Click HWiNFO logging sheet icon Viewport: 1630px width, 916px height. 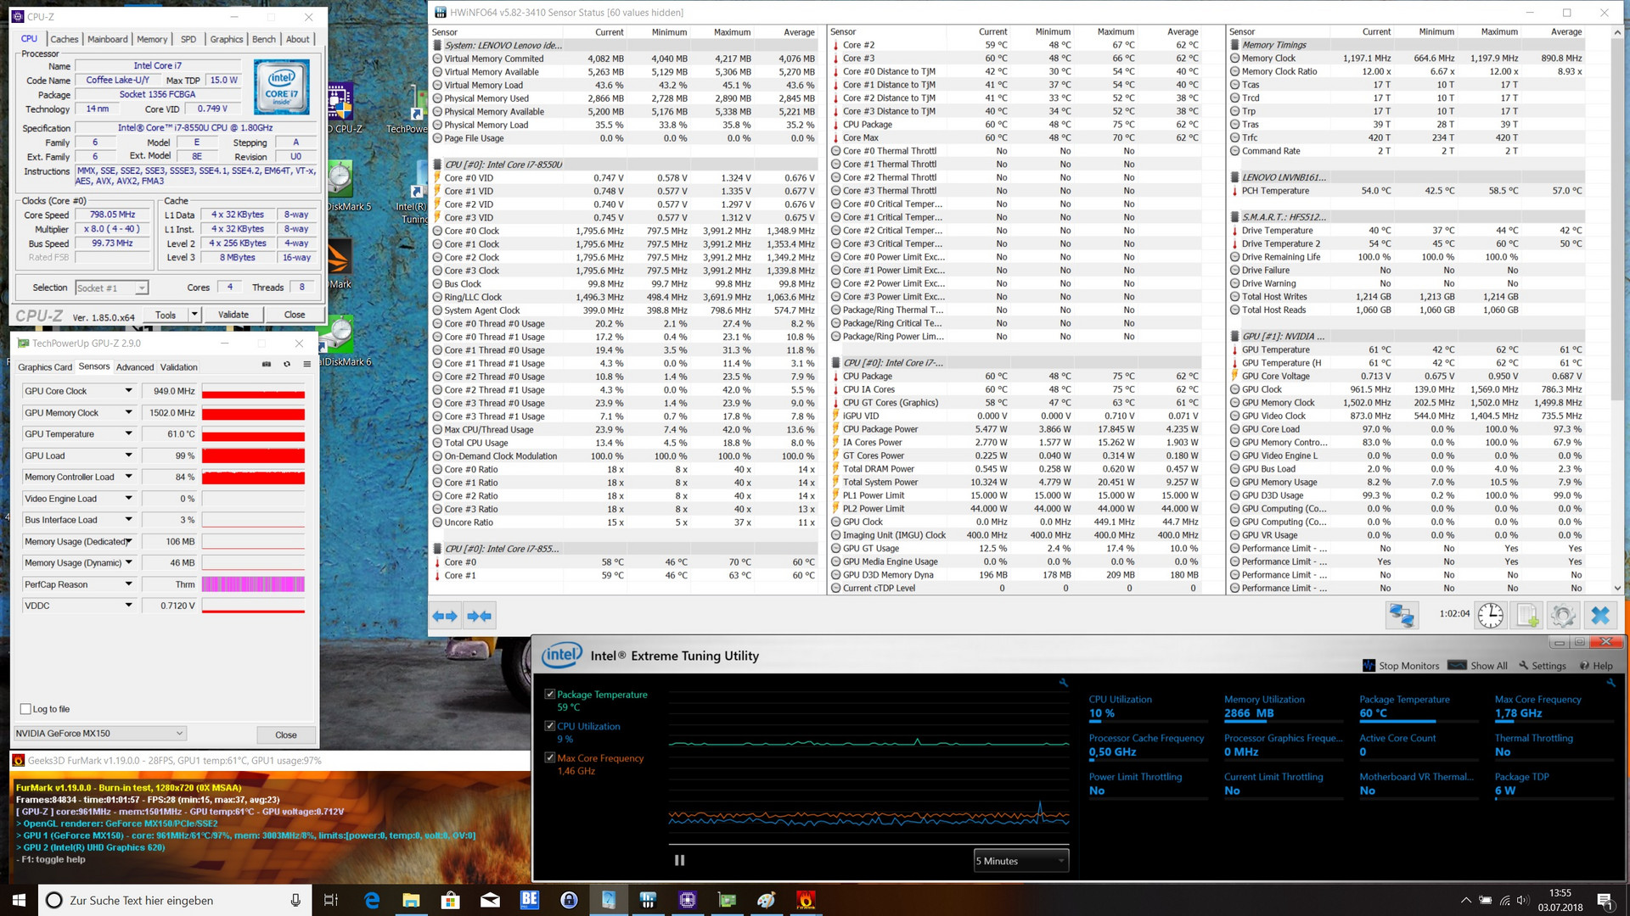pos(1527,616)
